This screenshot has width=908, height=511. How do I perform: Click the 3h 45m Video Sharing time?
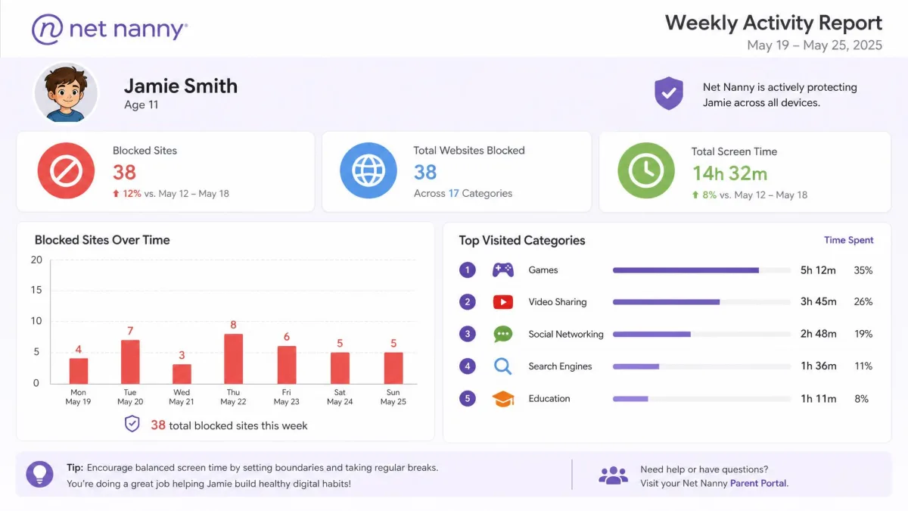click(x=818, y=302)
